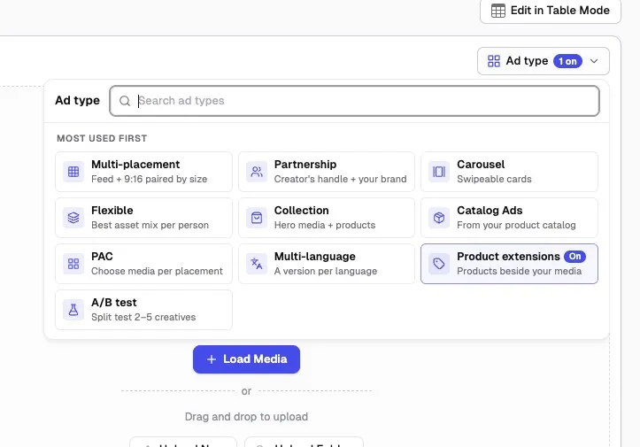Turn on the Flexible ad type

pyautogui.click(x=143, y=218)
